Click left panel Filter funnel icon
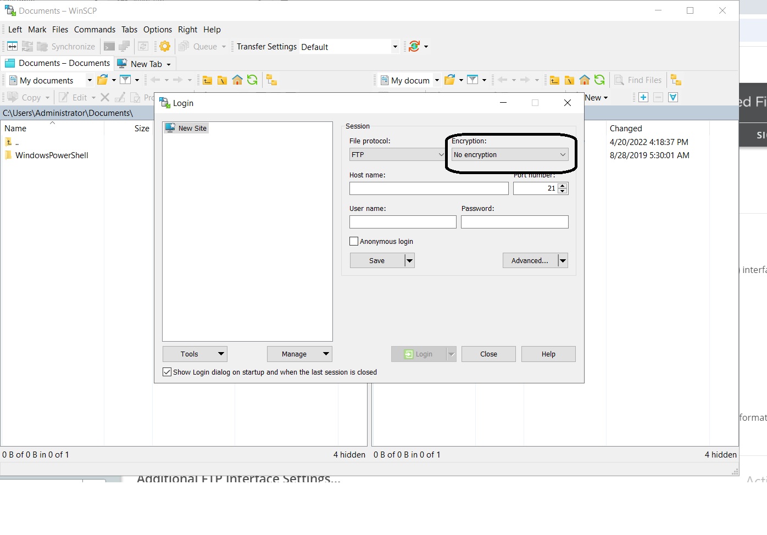 125,80
